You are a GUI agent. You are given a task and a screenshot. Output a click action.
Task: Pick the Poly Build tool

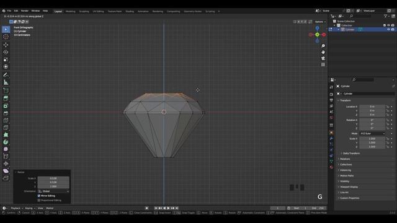coord(6,135)
